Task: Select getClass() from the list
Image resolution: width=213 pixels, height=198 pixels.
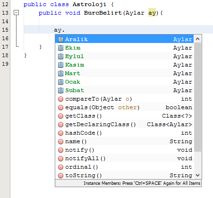Action: [125, 116]
